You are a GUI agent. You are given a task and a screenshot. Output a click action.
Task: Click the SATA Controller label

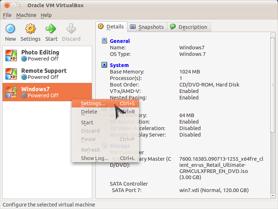tap(129, 184)
